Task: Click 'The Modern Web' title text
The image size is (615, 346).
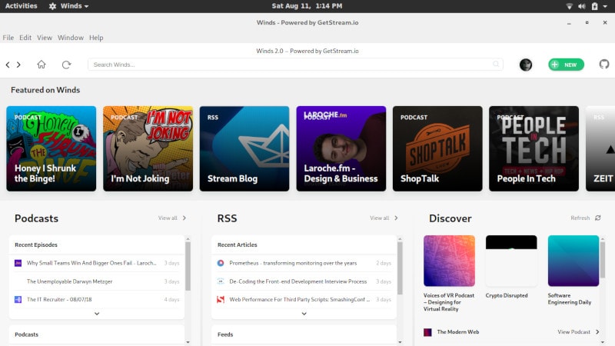Action: (x=457, y=332)
